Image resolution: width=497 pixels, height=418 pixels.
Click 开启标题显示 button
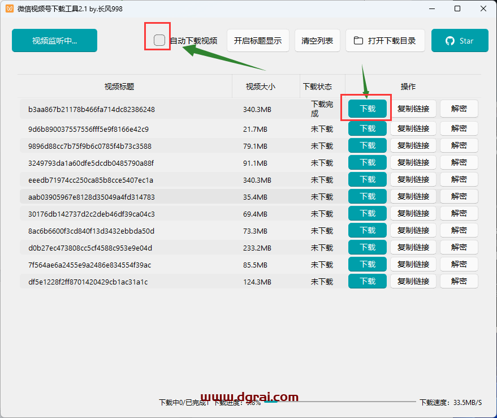point(258,41)
